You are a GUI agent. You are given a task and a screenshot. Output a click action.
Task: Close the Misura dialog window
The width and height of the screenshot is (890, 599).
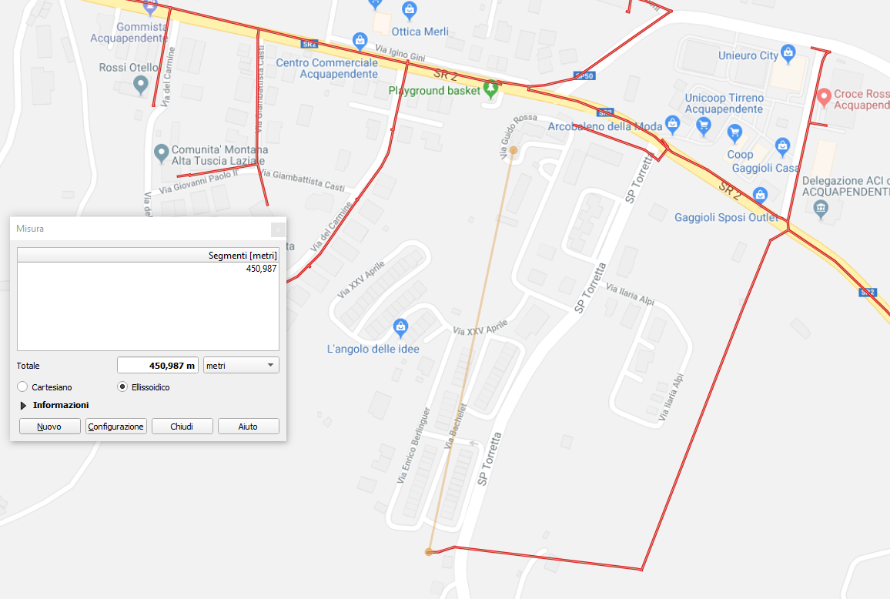(x=278, y=229)
